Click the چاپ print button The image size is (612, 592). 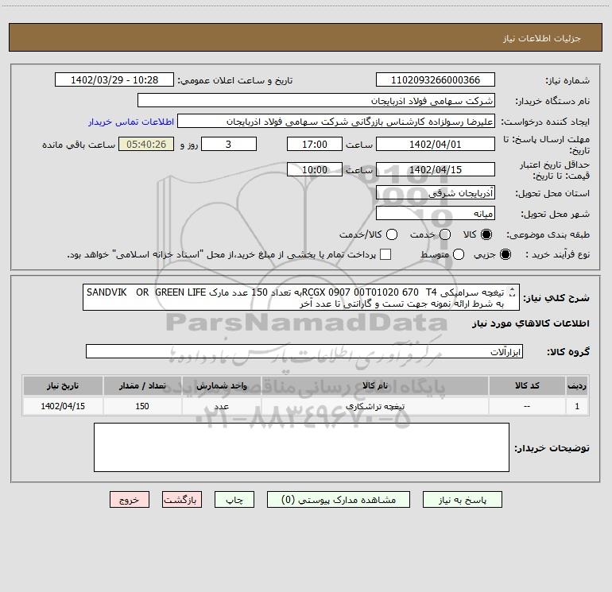point(234,500)
